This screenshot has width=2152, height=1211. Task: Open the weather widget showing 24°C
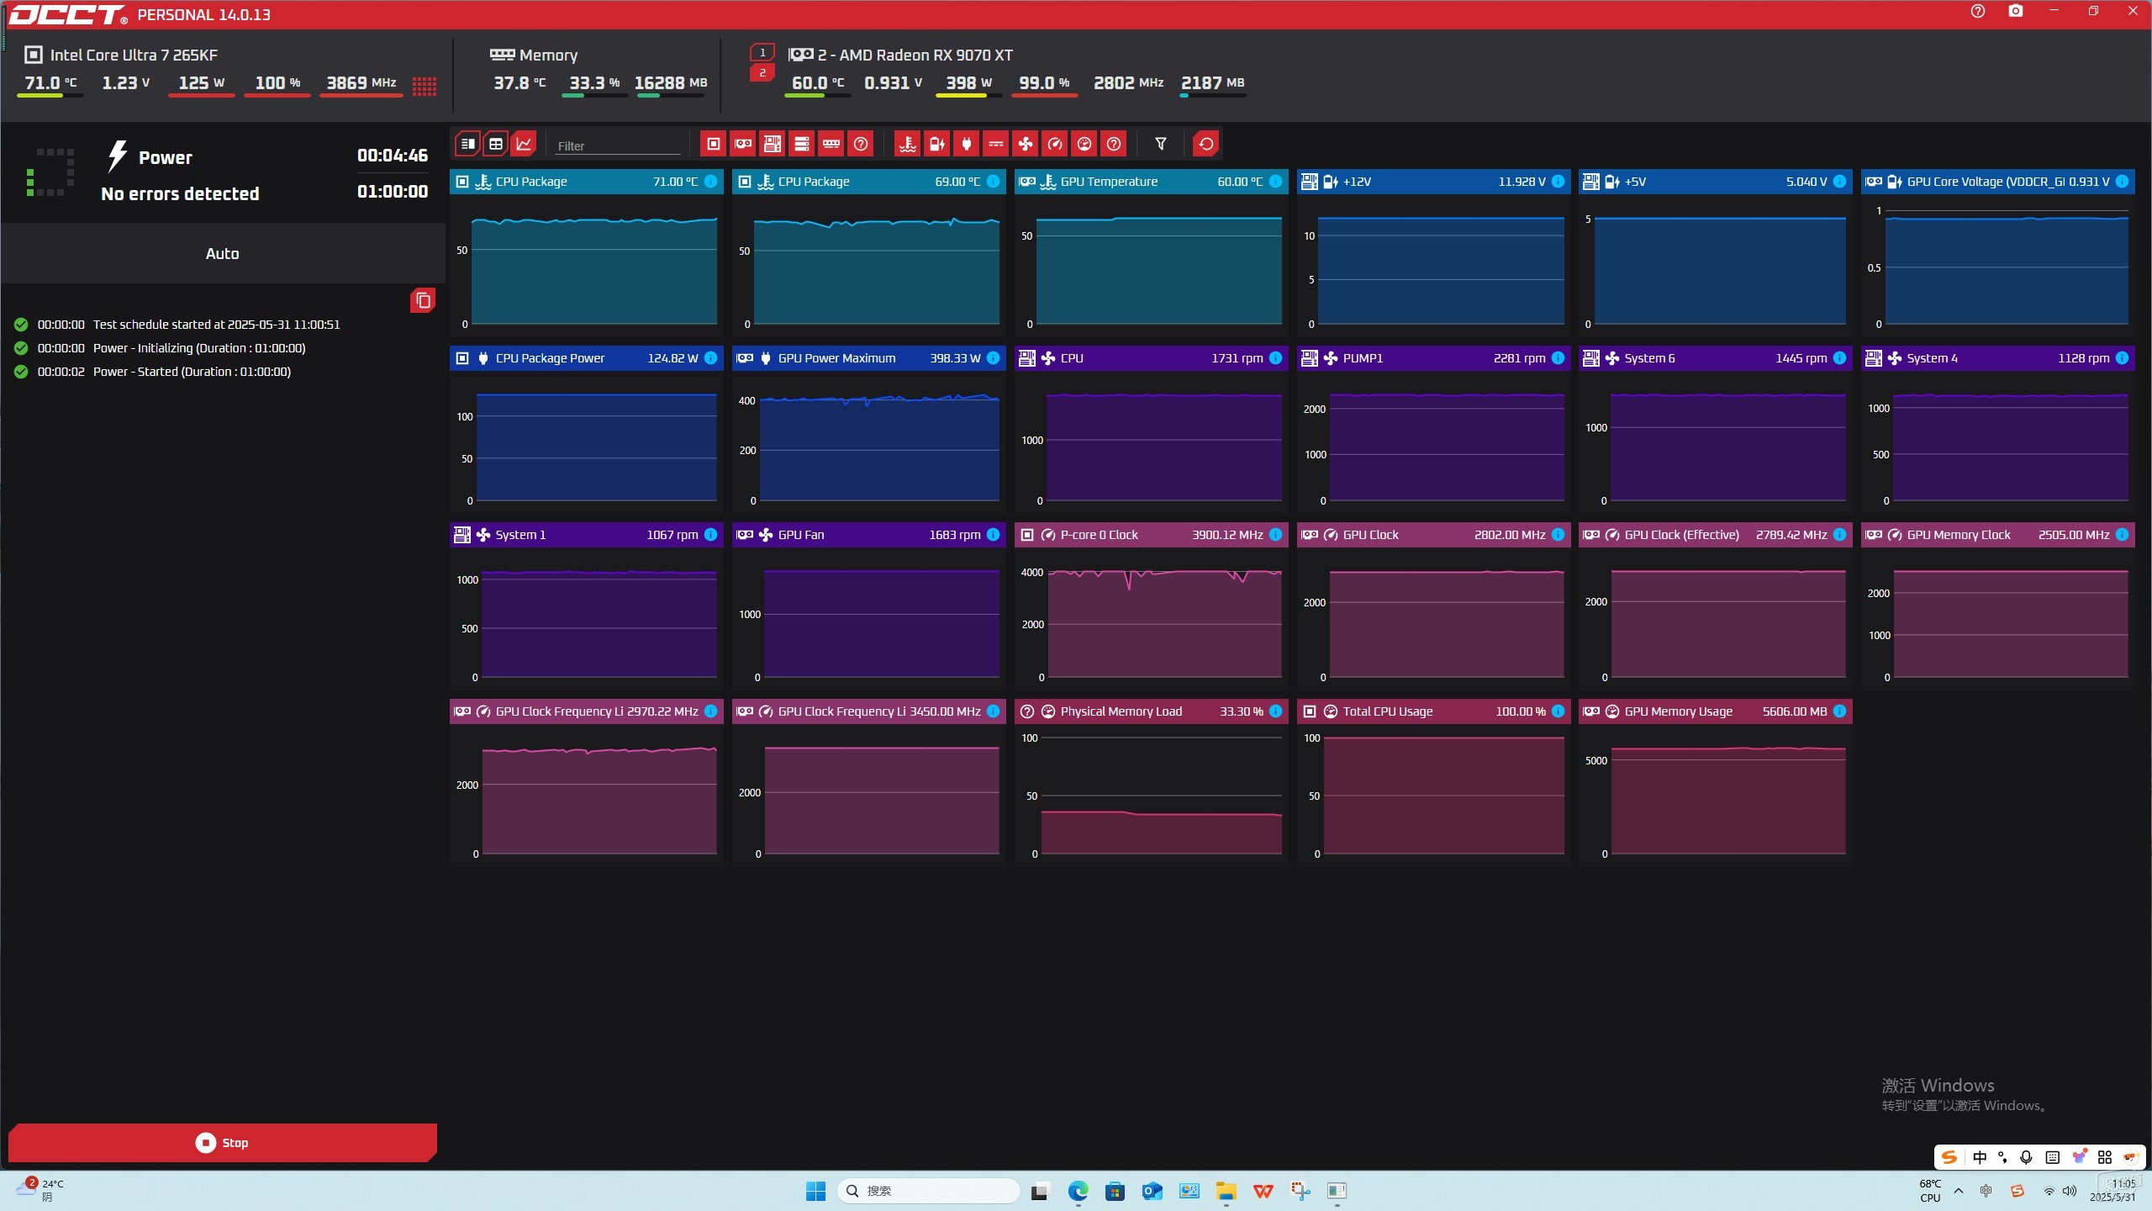point(42,1190)
